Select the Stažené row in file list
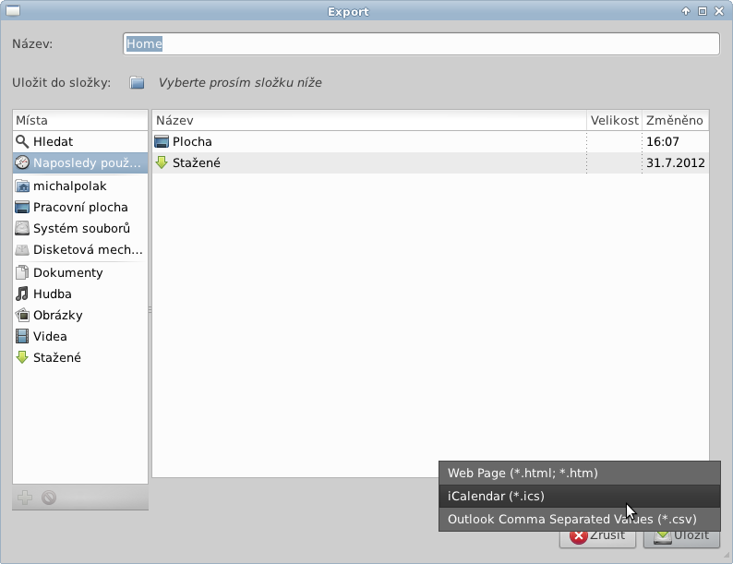733x564 pixels. [197, 163]
